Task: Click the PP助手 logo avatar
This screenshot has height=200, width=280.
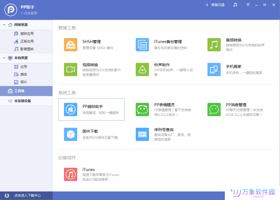Action: coord(11,10)
